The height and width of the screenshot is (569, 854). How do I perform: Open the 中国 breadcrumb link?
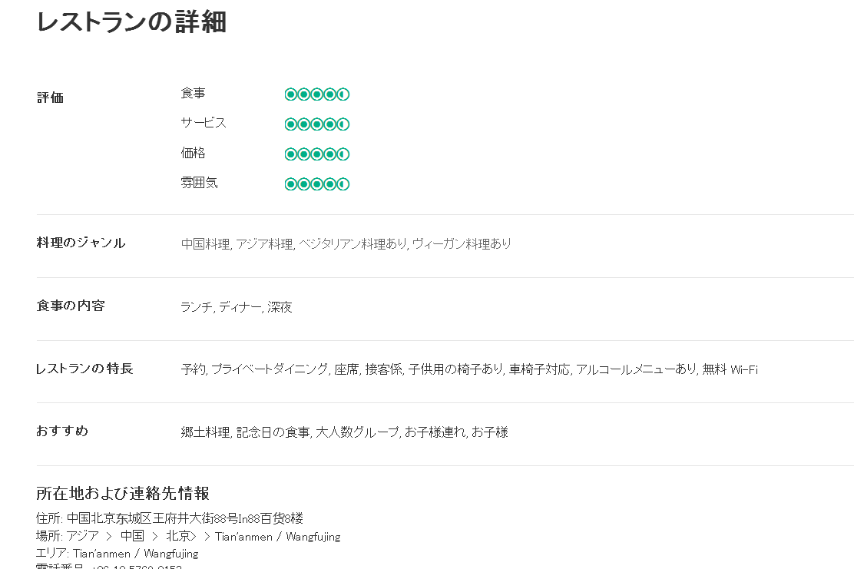pos(132,536)
